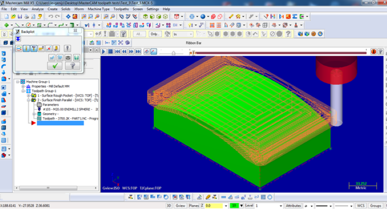
Task: Open the Machine Type menu
Action: coord(99,9)
